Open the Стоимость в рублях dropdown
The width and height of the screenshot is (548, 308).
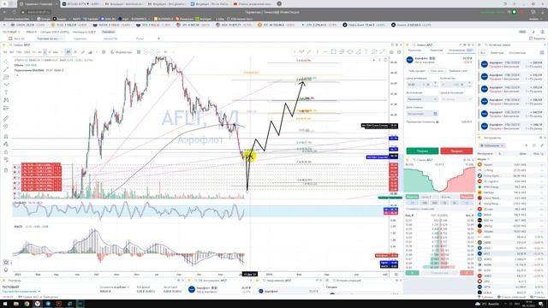coord(115,287)
